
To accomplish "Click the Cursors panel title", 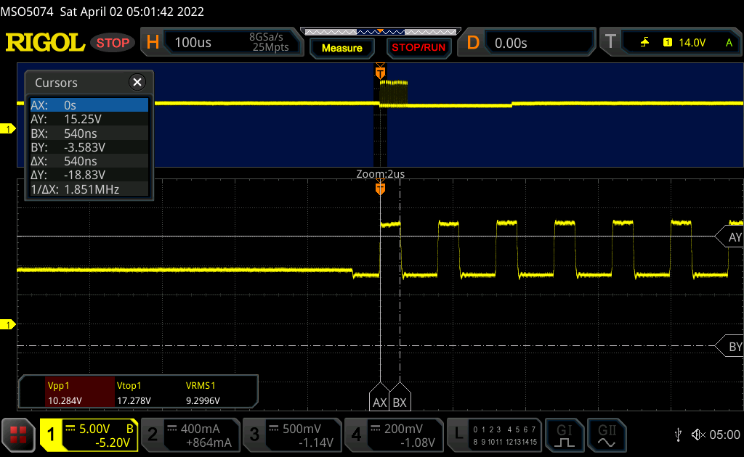I will [x=56, y=83].
